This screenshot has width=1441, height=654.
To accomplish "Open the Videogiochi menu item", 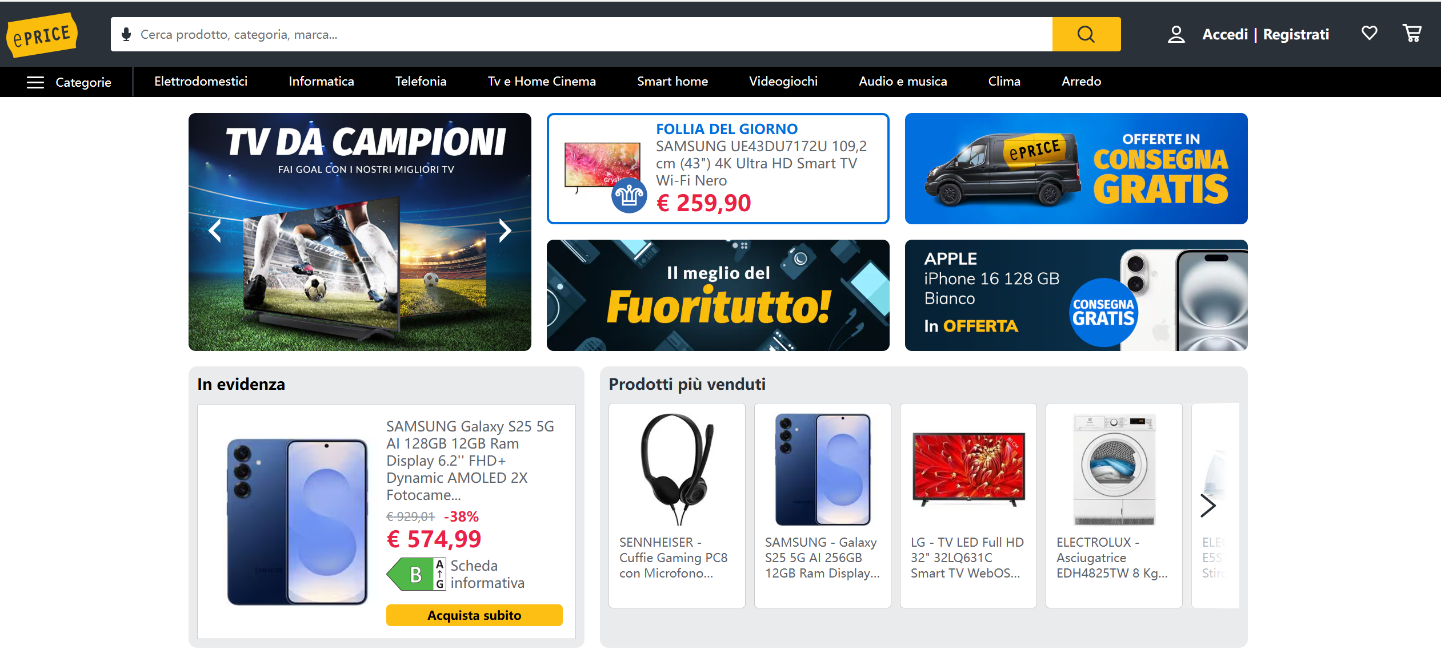I will point(783,81).
